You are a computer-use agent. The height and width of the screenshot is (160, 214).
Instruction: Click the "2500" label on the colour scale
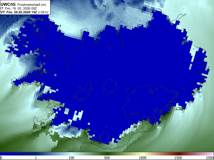[x=210, y=158]
